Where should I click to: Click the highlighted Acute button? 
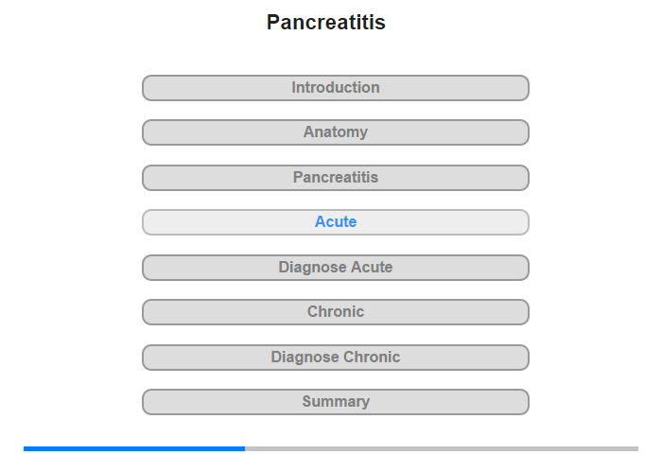point(335,222)
